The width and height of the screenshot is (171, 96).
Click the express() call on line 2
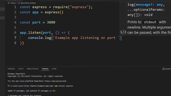point(54,12)
